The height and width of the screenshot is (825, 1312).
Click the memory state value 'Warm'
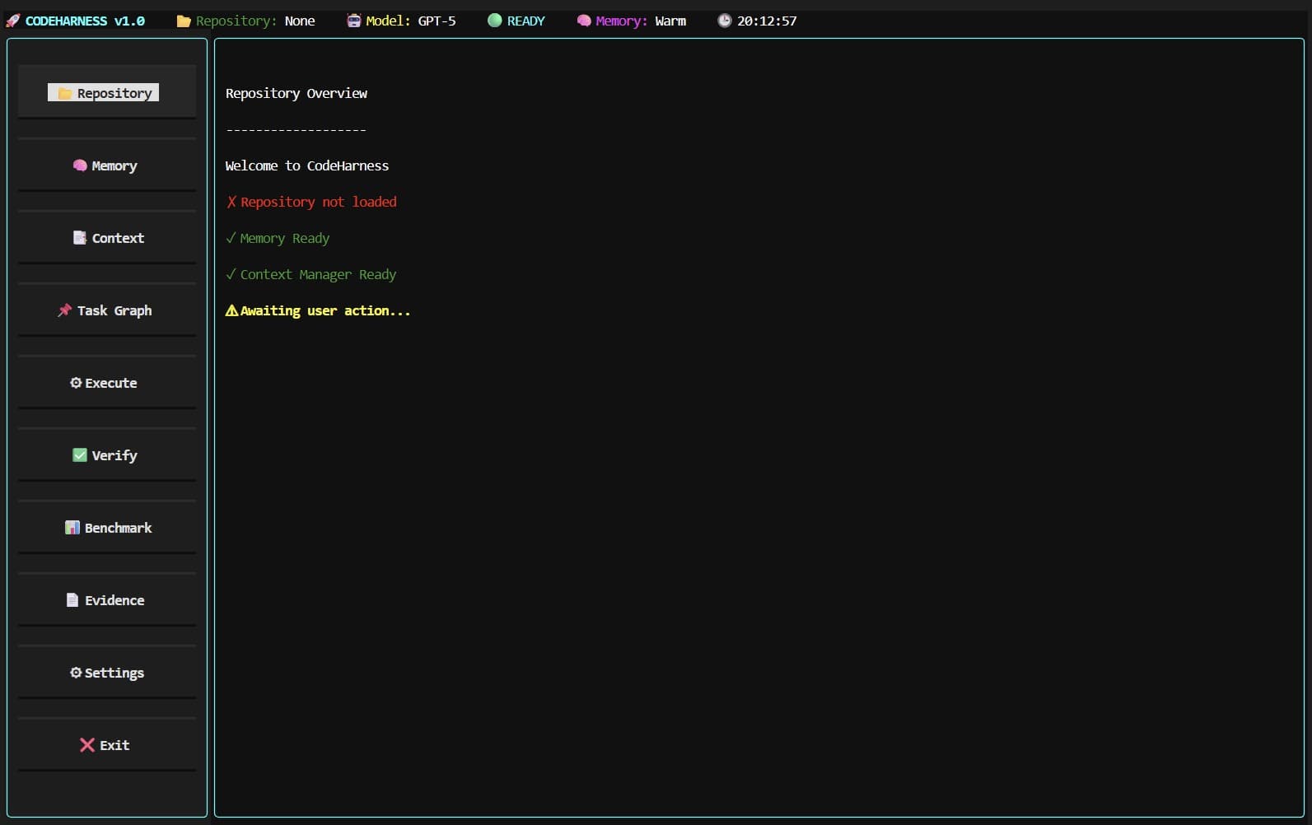(670, 21)
